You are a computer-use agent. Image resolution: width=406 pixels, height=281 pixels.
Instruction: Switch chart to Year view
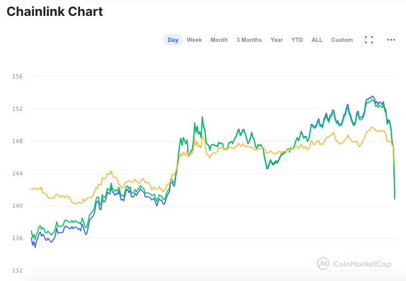pyautogui.click(x=277, y=40)
